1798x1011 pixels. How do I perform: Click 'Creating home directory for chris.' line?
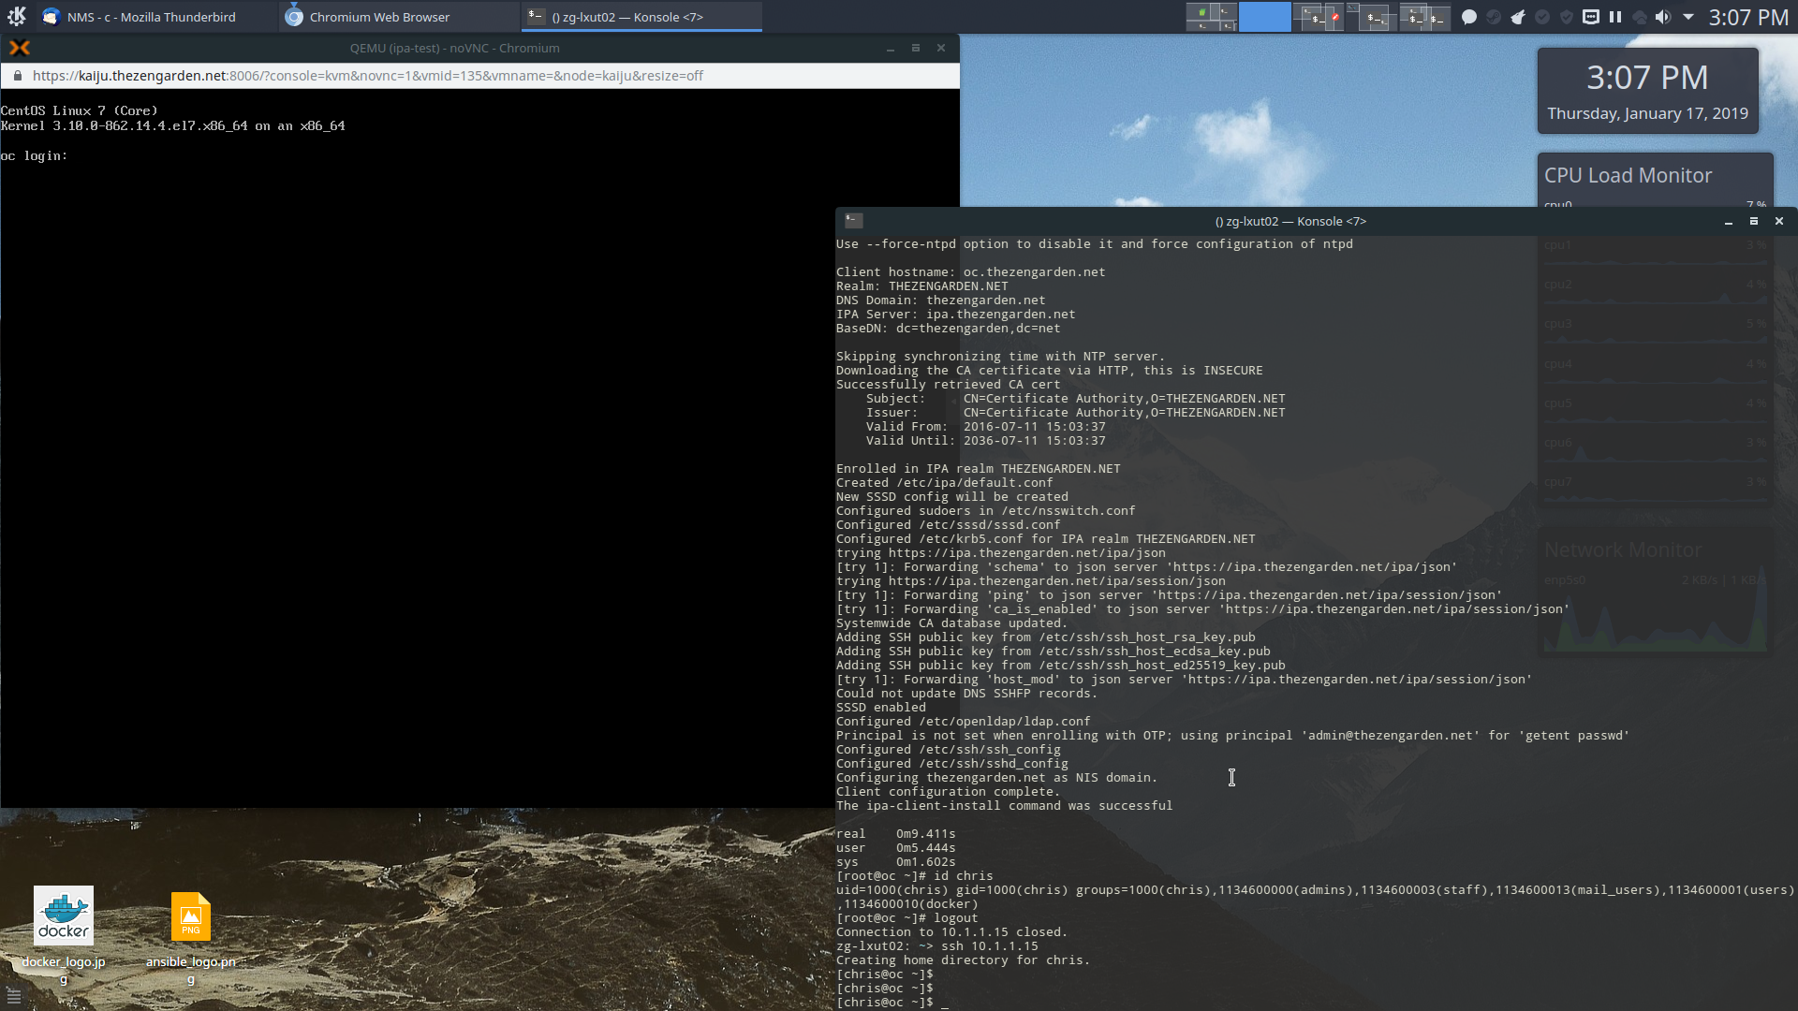pyautogui.click(x=963, y=960)
